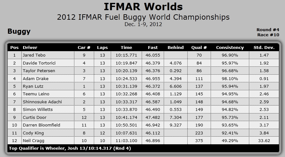Click the Consistency column header
Screen dimensions: 285x157
click(230, 48)
